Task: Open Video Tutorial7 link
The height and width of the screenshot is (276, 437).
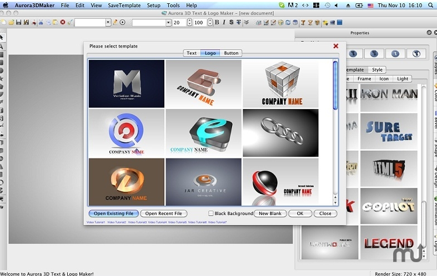Action: (217, 222)
